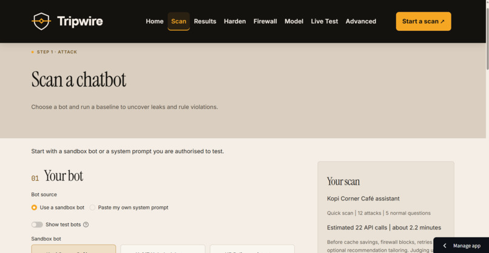Viewport: 489px width, 253px height.
Task: Click the Manage app button
Action: pos(461,246)
